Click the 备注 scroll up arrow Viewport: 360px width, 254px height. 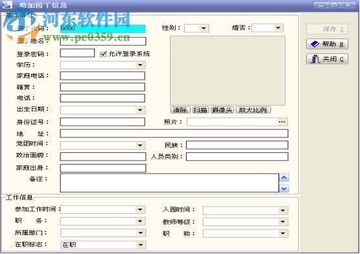[x=284, y=178]
